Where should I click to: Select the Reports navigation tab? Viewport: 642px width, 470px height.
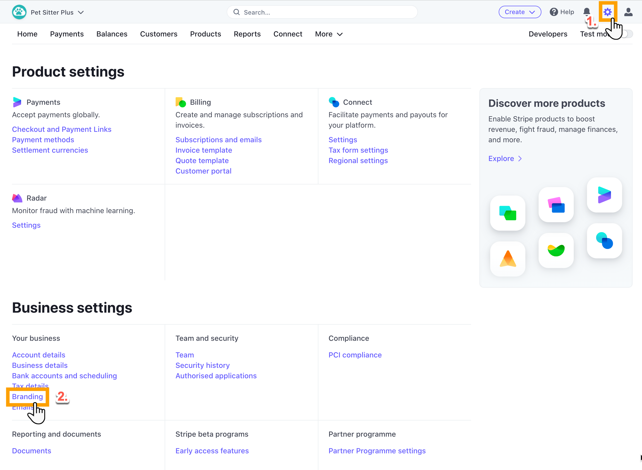[x=247, y=33]
